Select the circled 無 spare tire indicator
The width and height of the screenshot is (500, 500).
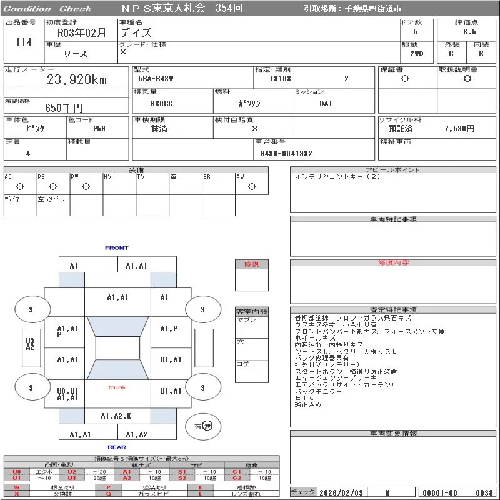click(207, 426)
